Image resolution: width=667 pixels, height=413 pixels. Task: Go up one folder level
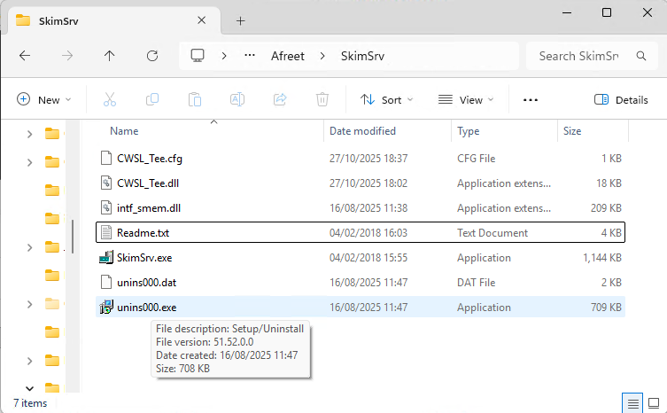110,55
